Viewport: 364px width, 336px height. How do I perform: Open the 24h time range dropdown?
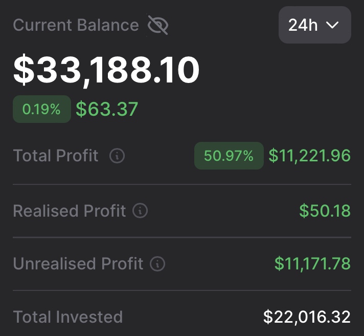314,25
